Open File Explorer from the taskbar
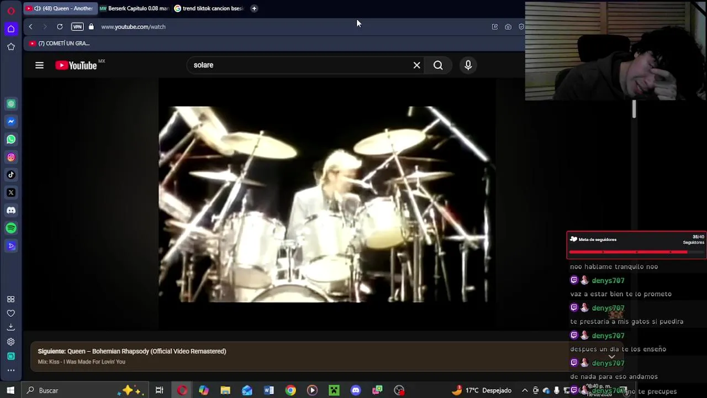The width and height of the screenshot is (707, 398). (225, 390)
